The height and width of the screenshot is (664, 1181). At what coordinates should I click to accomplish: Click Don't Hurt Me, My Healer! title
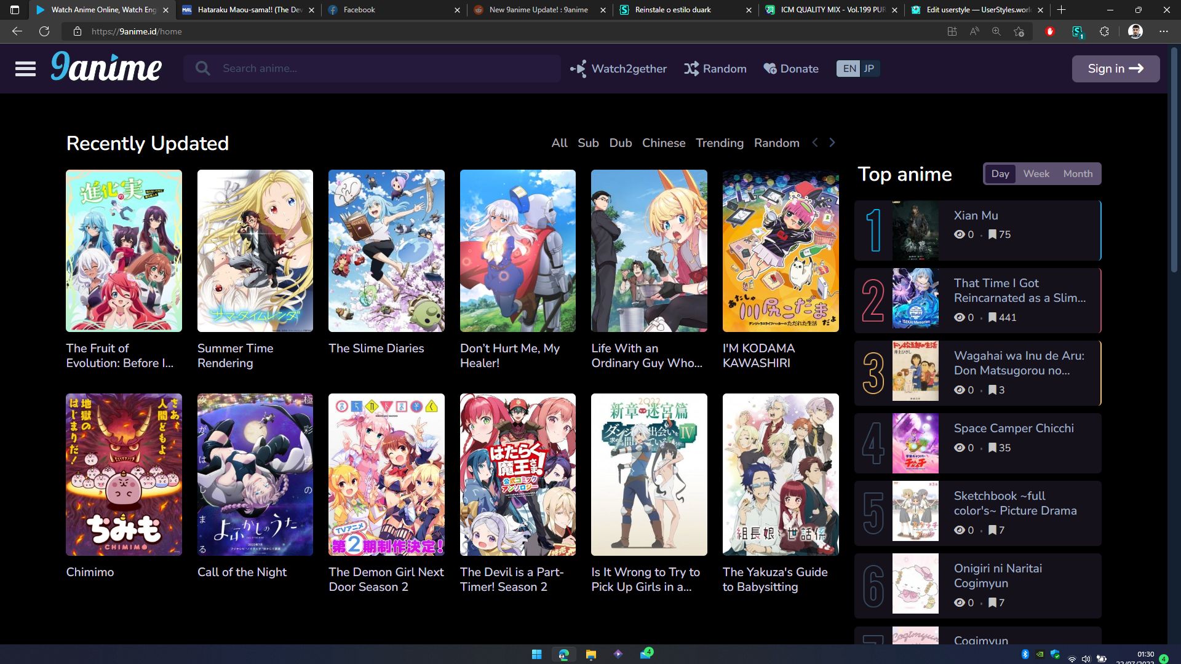tap(510, 355)
